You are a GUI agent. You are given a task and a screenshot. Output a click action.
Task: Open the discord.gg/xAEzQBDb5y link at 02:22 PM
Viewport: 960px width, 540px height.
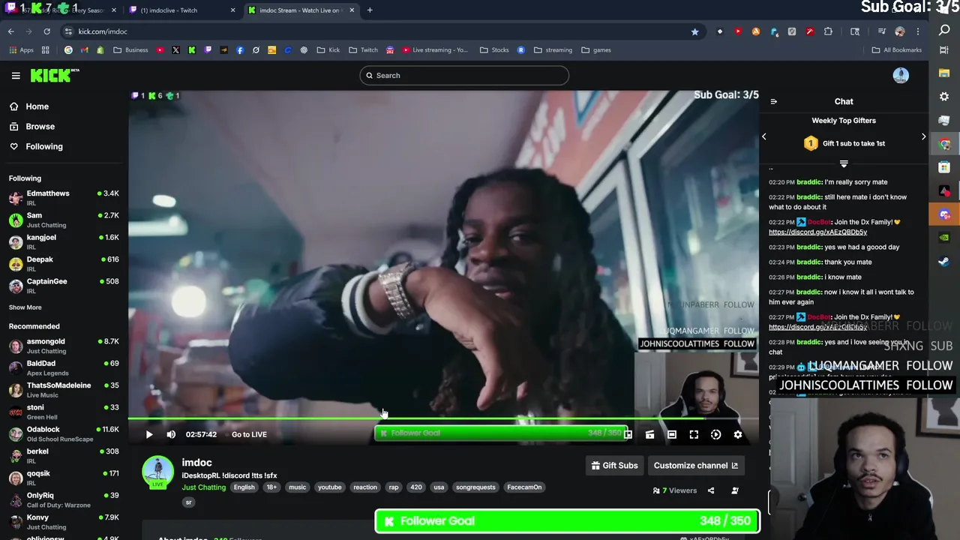pyautogui.click(x=817, y=232)
